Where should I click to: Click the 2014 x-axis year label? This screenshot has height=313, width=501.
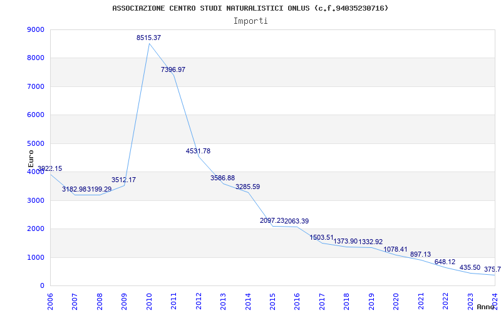click(247, 300)
